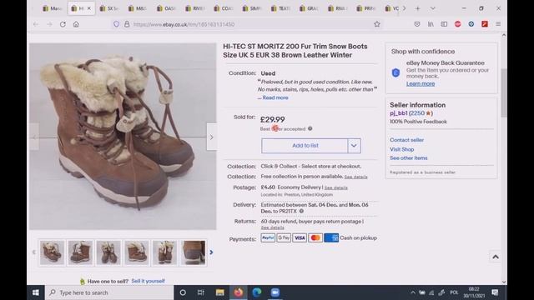This screenshot has width=534, height=300.
Task: Go back with the browser back arrow
Action: [x=36, y=24]
